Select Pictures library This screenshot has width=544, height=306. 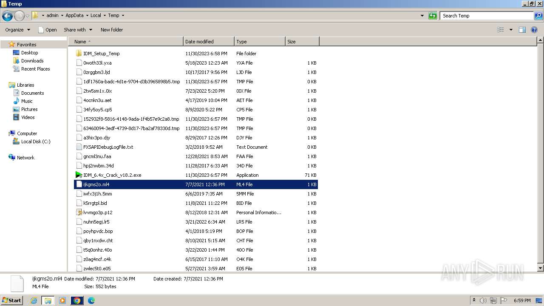29,109
